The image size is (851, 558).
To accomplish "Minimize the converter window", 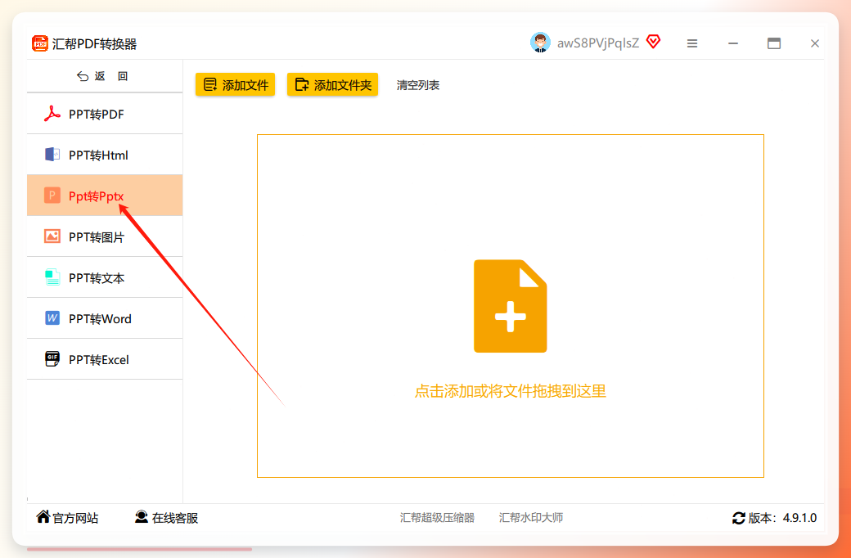I will (733, 43).
